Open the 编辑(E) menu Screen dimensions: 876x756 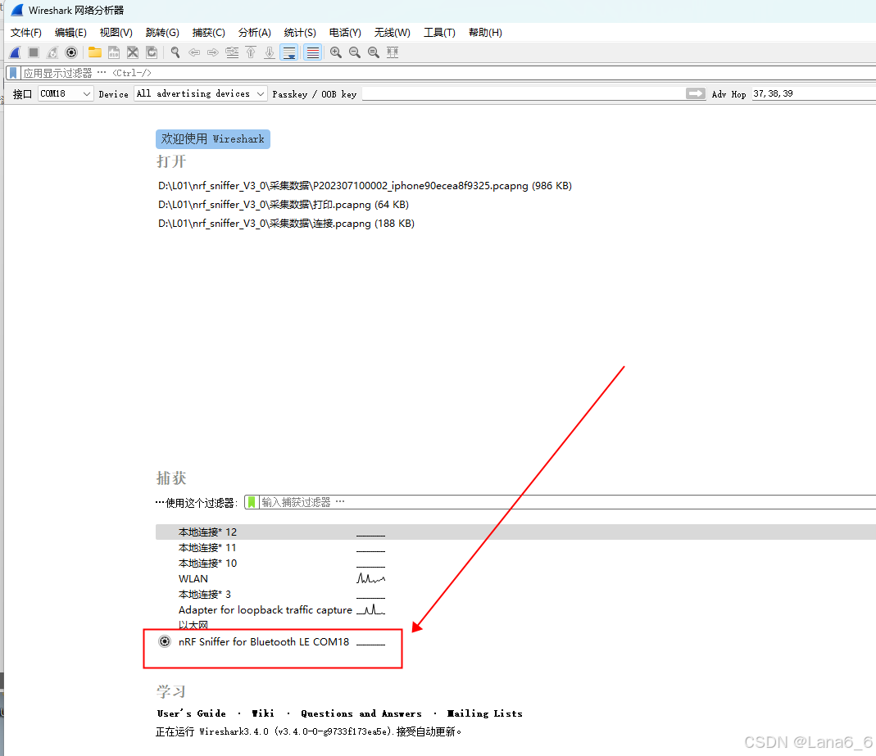point(71,33)
